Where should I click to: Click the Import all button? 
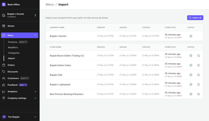pos(195,18)
